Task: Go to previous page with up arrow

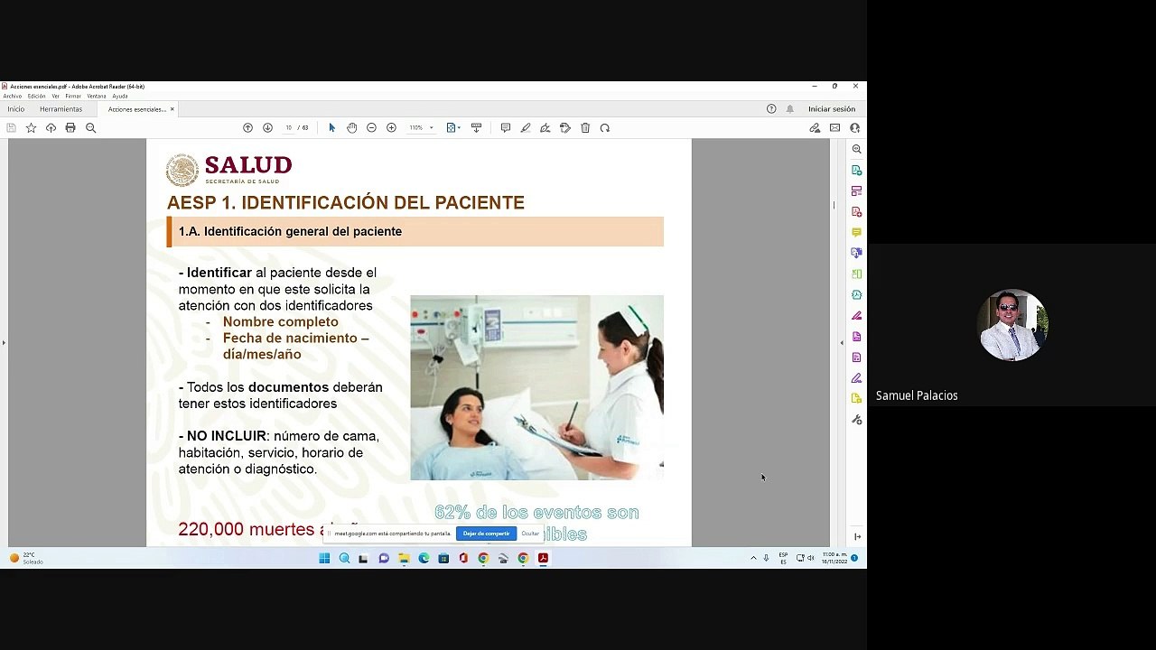Action: (x=247, y=128)
